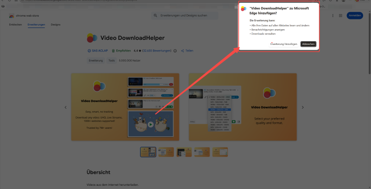
Task: Switch to the Designs tab
Action: point(56,25)
